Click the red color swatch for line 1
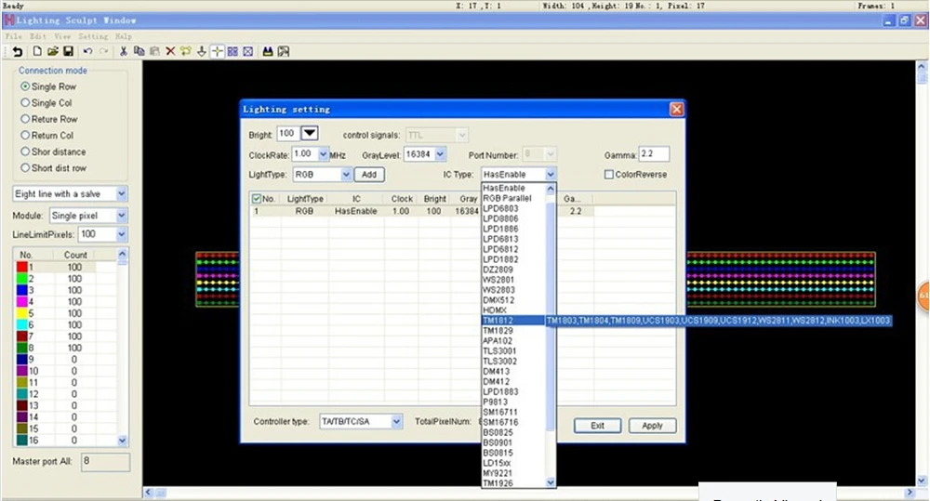This screenshot has width=930, height=501. pyautogui.click(x=22, y=267)
